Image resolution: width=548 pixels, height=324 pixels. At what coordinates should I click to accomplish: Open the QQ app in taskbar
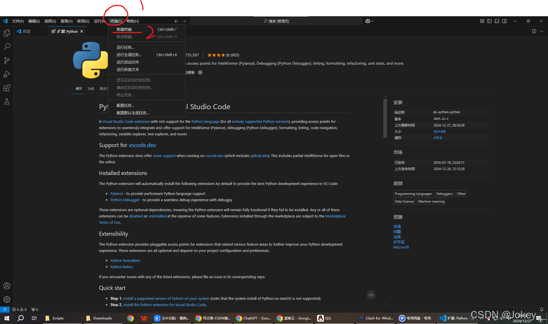(x=324, y=318)
